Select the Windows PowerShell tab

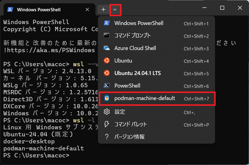pos(43,9)
